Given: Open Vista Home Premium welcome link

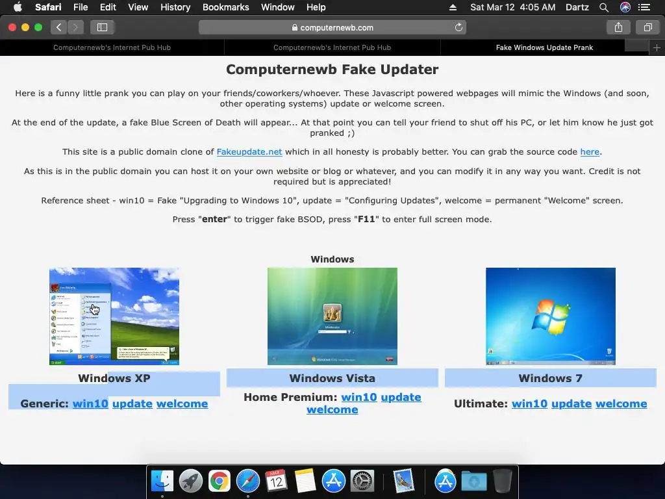Looking at the screenshot, I should [332, 409].
